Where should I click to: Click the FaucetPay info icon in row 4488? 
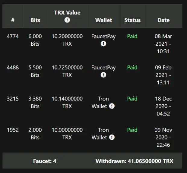[x=103, y=75]
